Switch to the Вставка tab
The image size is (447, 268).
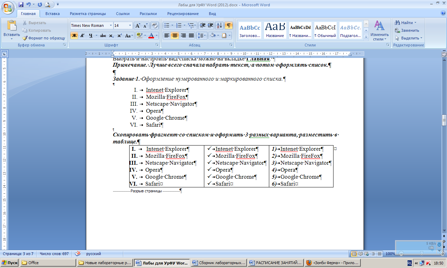pyautogui.click(x=52, y=14)
